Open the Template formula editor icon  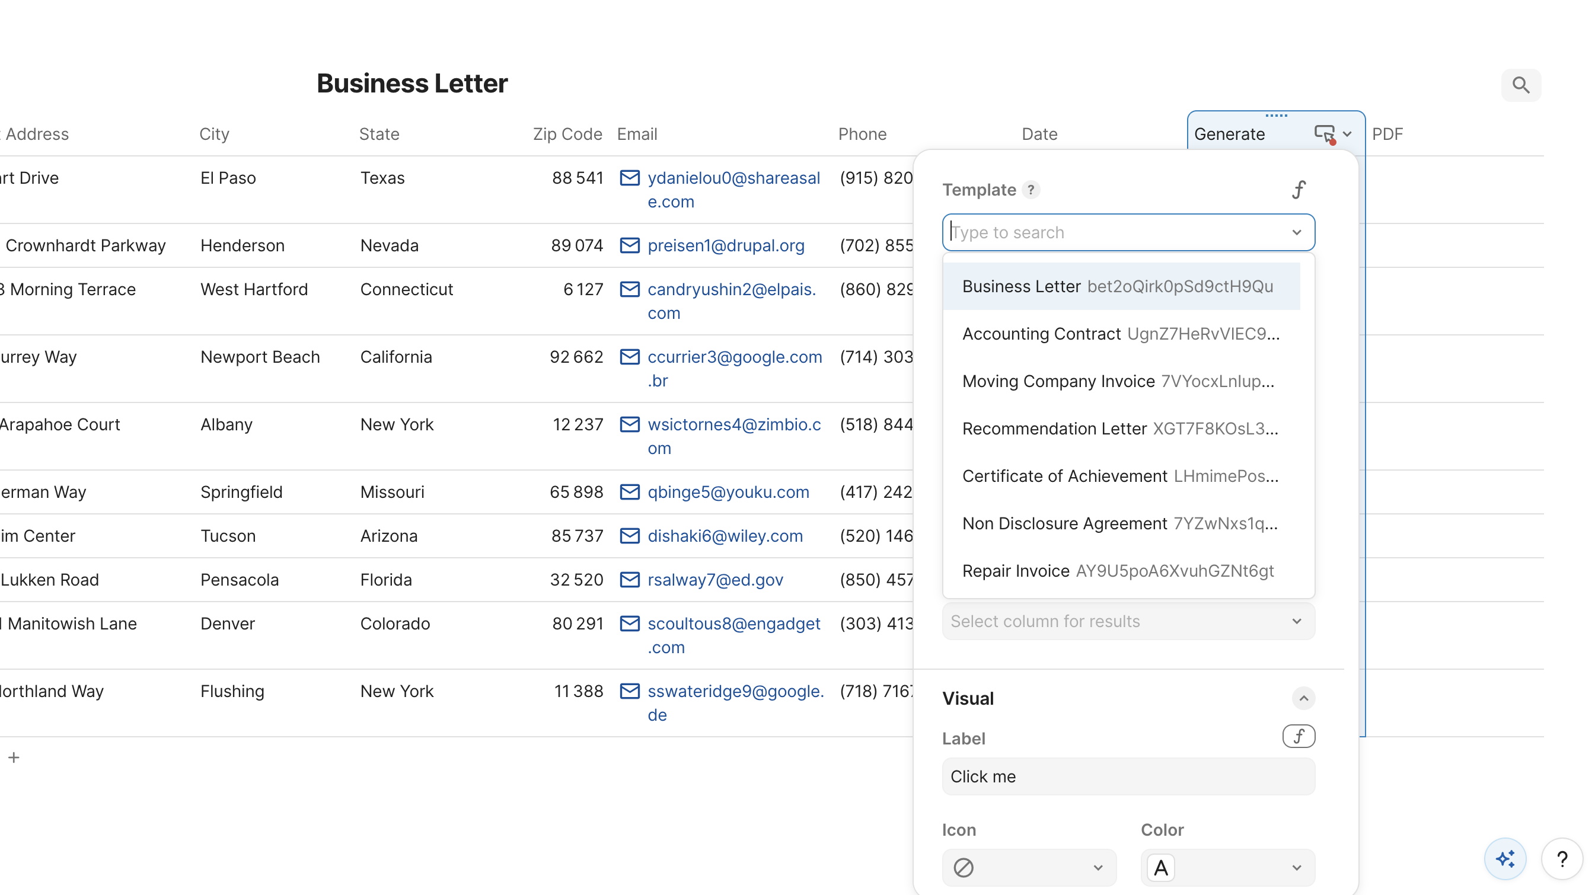pos(1299,190)
